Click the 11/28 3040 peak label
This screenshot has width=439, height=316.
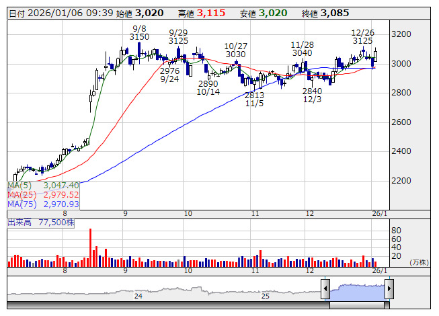coord(302,48)
